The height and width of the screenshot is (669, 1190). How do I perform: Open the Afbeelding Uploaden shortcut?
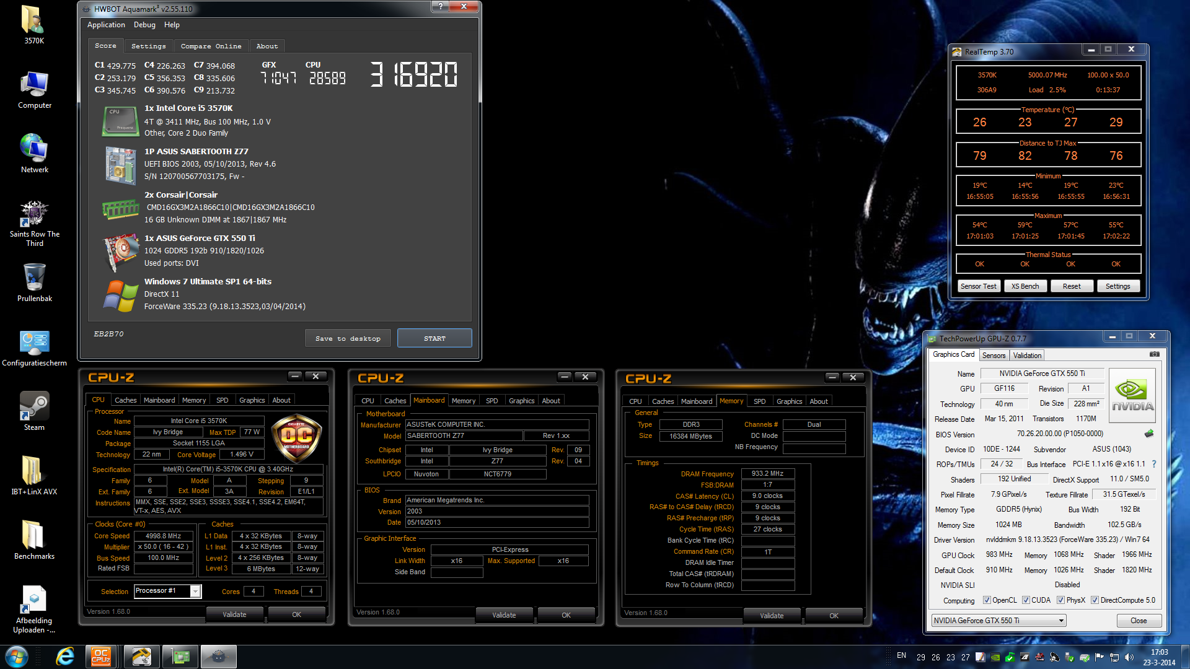(x=34, y=610)
